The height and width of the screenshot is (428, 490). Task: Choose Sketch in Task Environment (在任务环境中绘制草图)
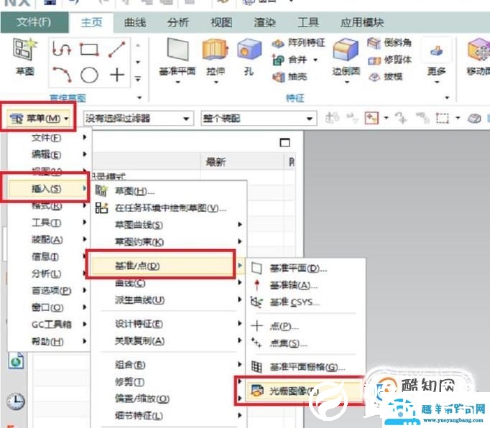tap(168, 208)
